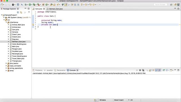Screen dimensions: 181x102
Task: Click the Open Console toolbar icon
Action: (x=18, y=5)
